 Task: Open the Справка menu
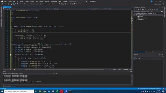pyautogui.click(x=65, y=1)
